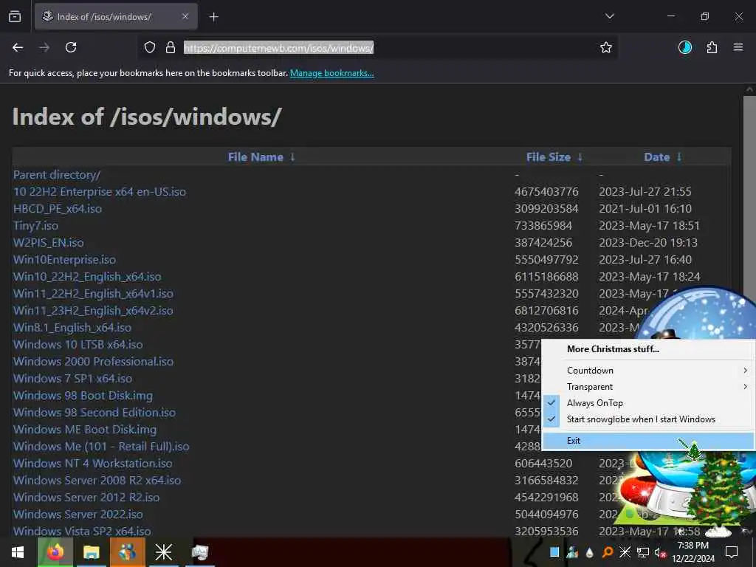Sort listing by File Size header
The width and height of the screenshot is (756, 567).
549,157
